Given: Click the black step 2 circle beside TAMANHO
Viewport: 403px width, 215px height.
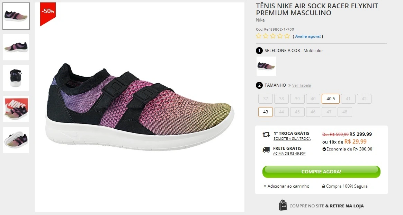Looking at the screenshot, I should tap(259, 85).
